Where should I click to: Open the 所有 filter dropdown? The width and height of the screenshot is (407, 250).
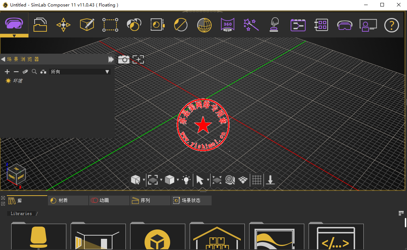(80, 72)
